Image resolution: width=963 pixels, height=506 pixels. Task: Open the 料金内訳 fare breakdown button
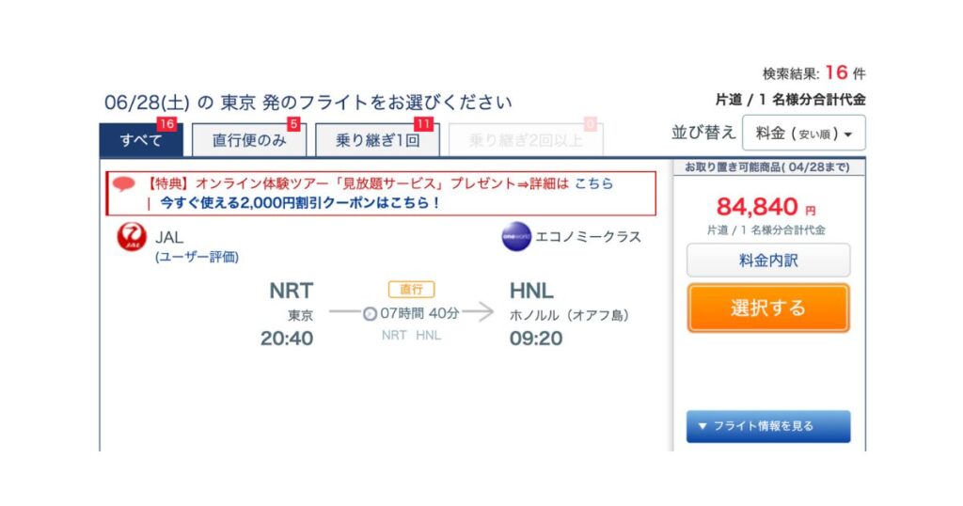768,261
